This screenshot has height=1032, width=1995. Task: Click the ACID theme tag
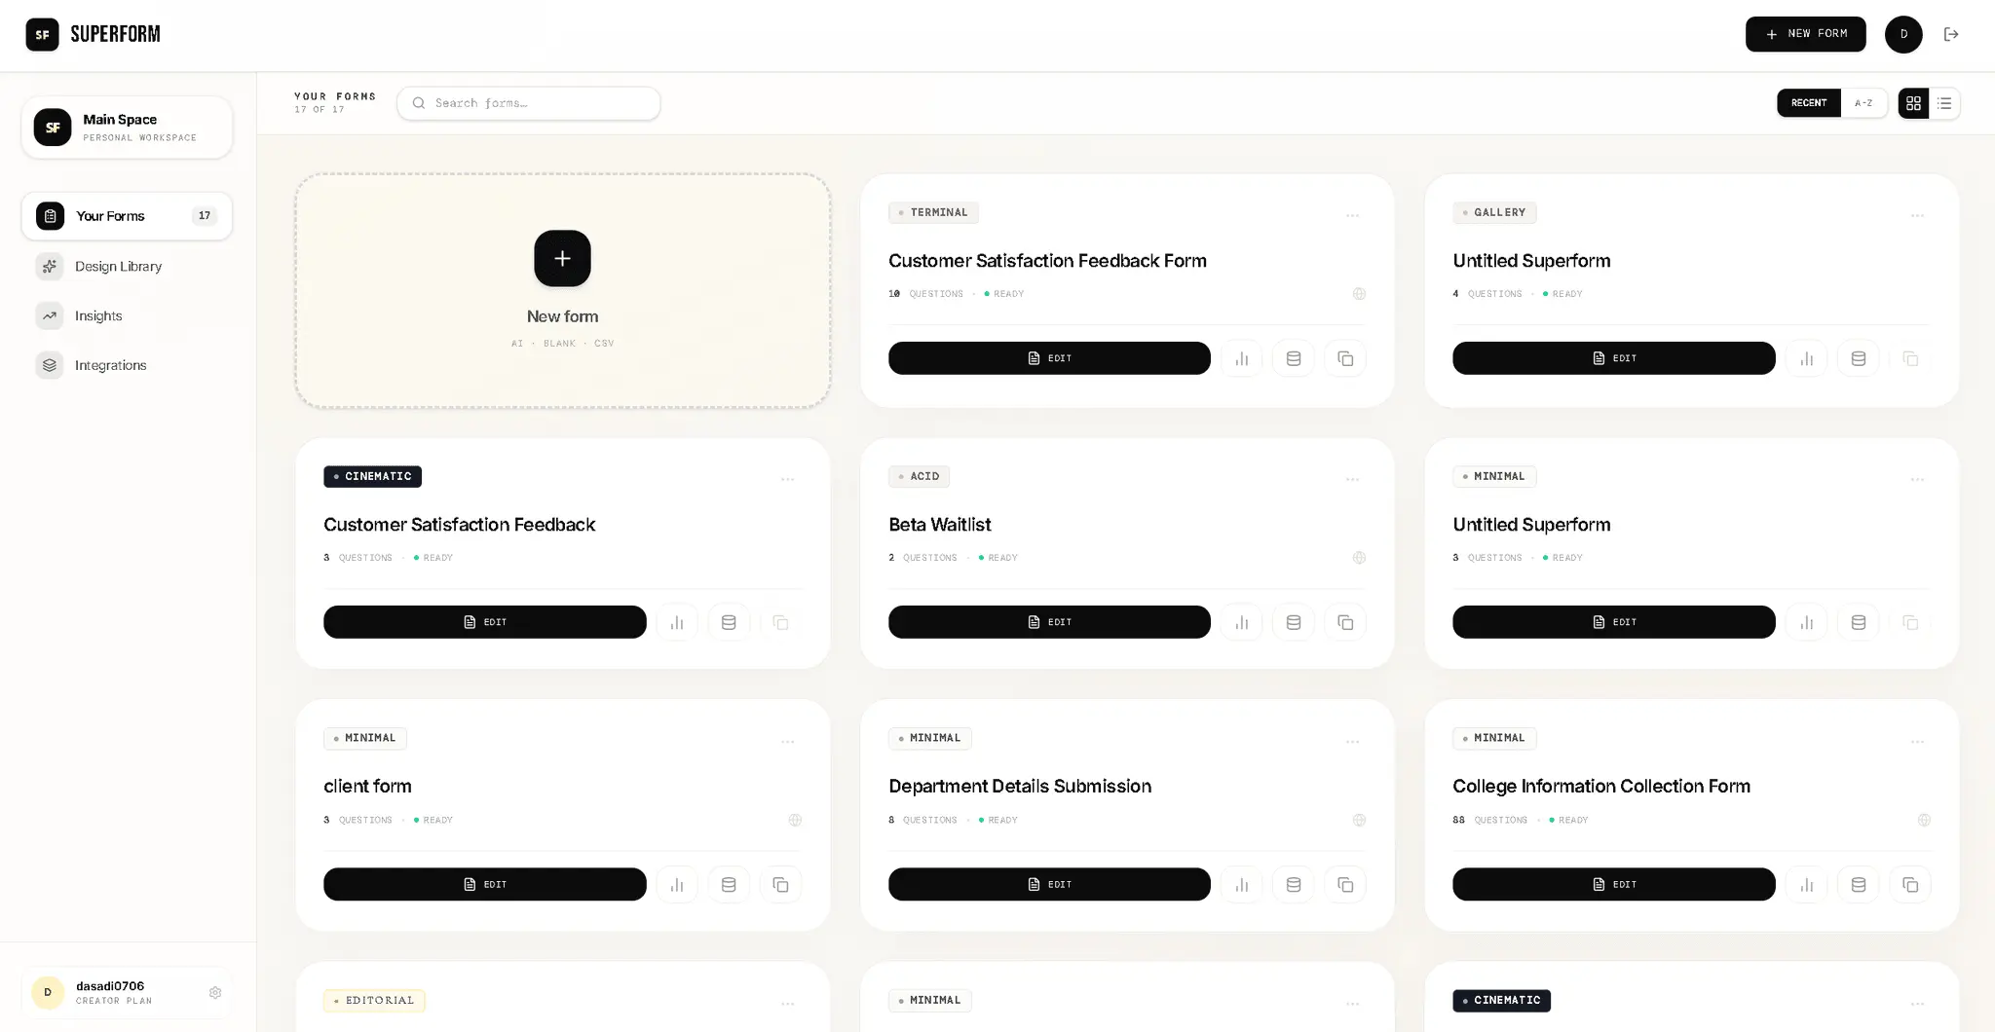coord(919,476)
